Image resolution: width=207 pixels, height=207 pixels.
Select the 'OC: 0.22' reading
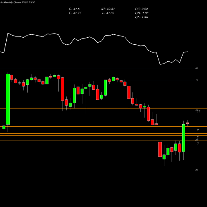click(142, 9)
